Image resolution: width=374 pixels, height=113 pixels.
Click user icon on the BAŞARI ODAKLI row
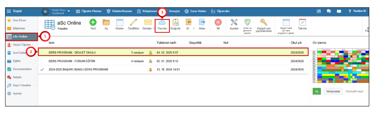[x=150, y=70]
